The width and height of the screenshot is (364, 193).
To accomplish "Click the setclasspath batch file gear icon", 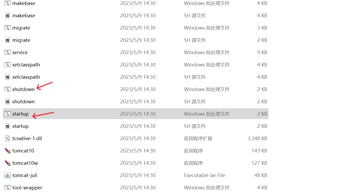I will (8, 65).
